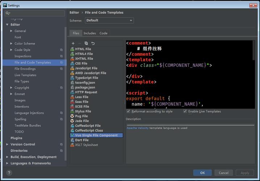260x181 pixels.
Task: Select the Jade File template icon
Action: [x=72, y=121]
